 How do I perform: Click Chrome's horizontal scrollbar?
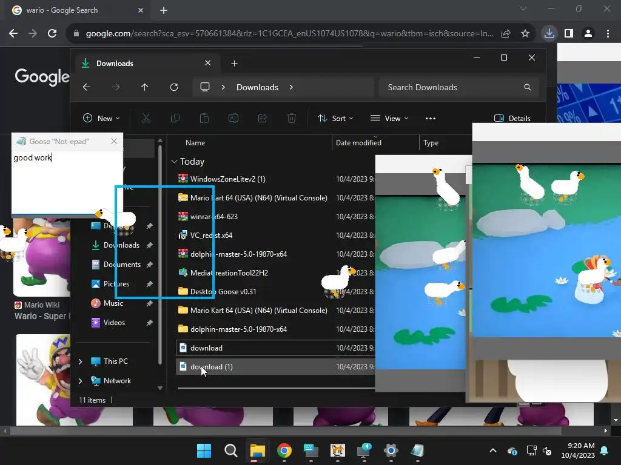coord(286,431)
